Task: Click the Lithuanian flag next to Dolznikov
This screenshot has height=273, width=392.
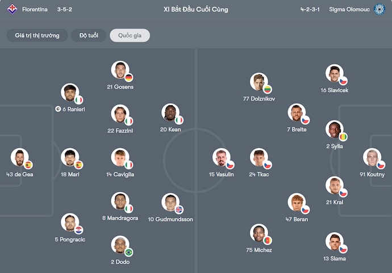Action: [268, 89]
